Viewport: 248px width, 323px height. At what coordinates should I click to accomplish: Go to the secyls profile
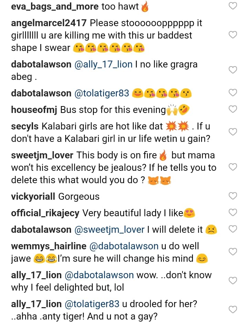(x=24, y=126)
